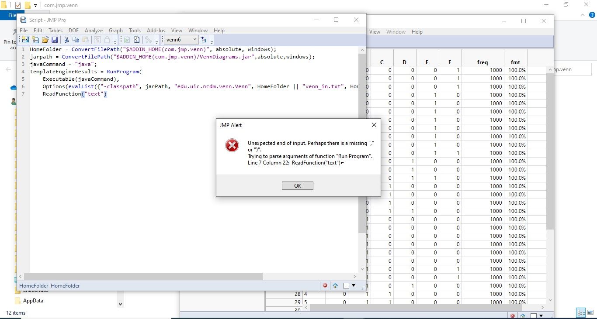This screenshot has width=597, height=319.
Task: Click OK in the JMP Alert dialog
Action: pyautogui.click(x=298, y=185)
